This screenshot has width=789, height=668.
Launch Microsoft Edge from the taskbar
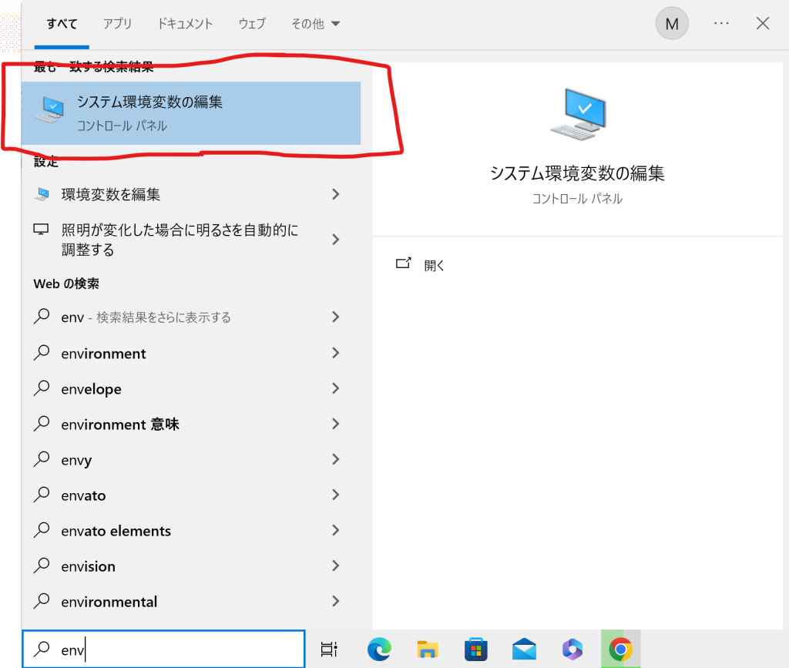point(380,650)
